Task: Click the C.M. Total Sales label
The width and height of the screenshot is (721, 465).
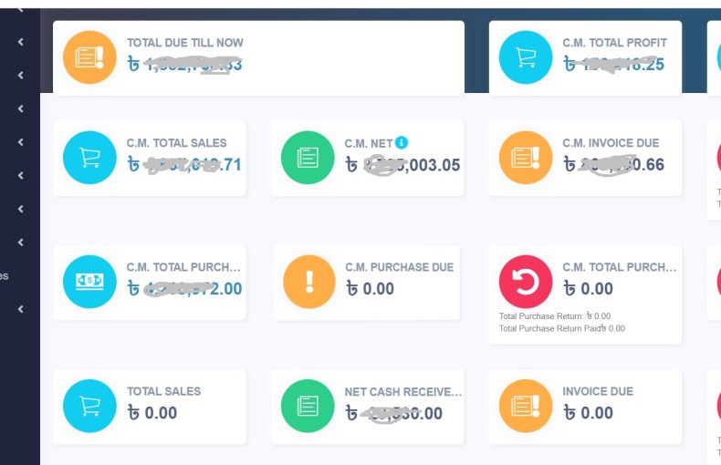Action: [176, 143]
